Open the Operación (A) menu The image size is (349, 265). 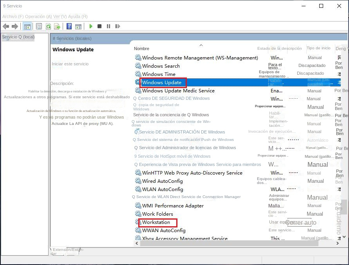click(x=38, y=16)
